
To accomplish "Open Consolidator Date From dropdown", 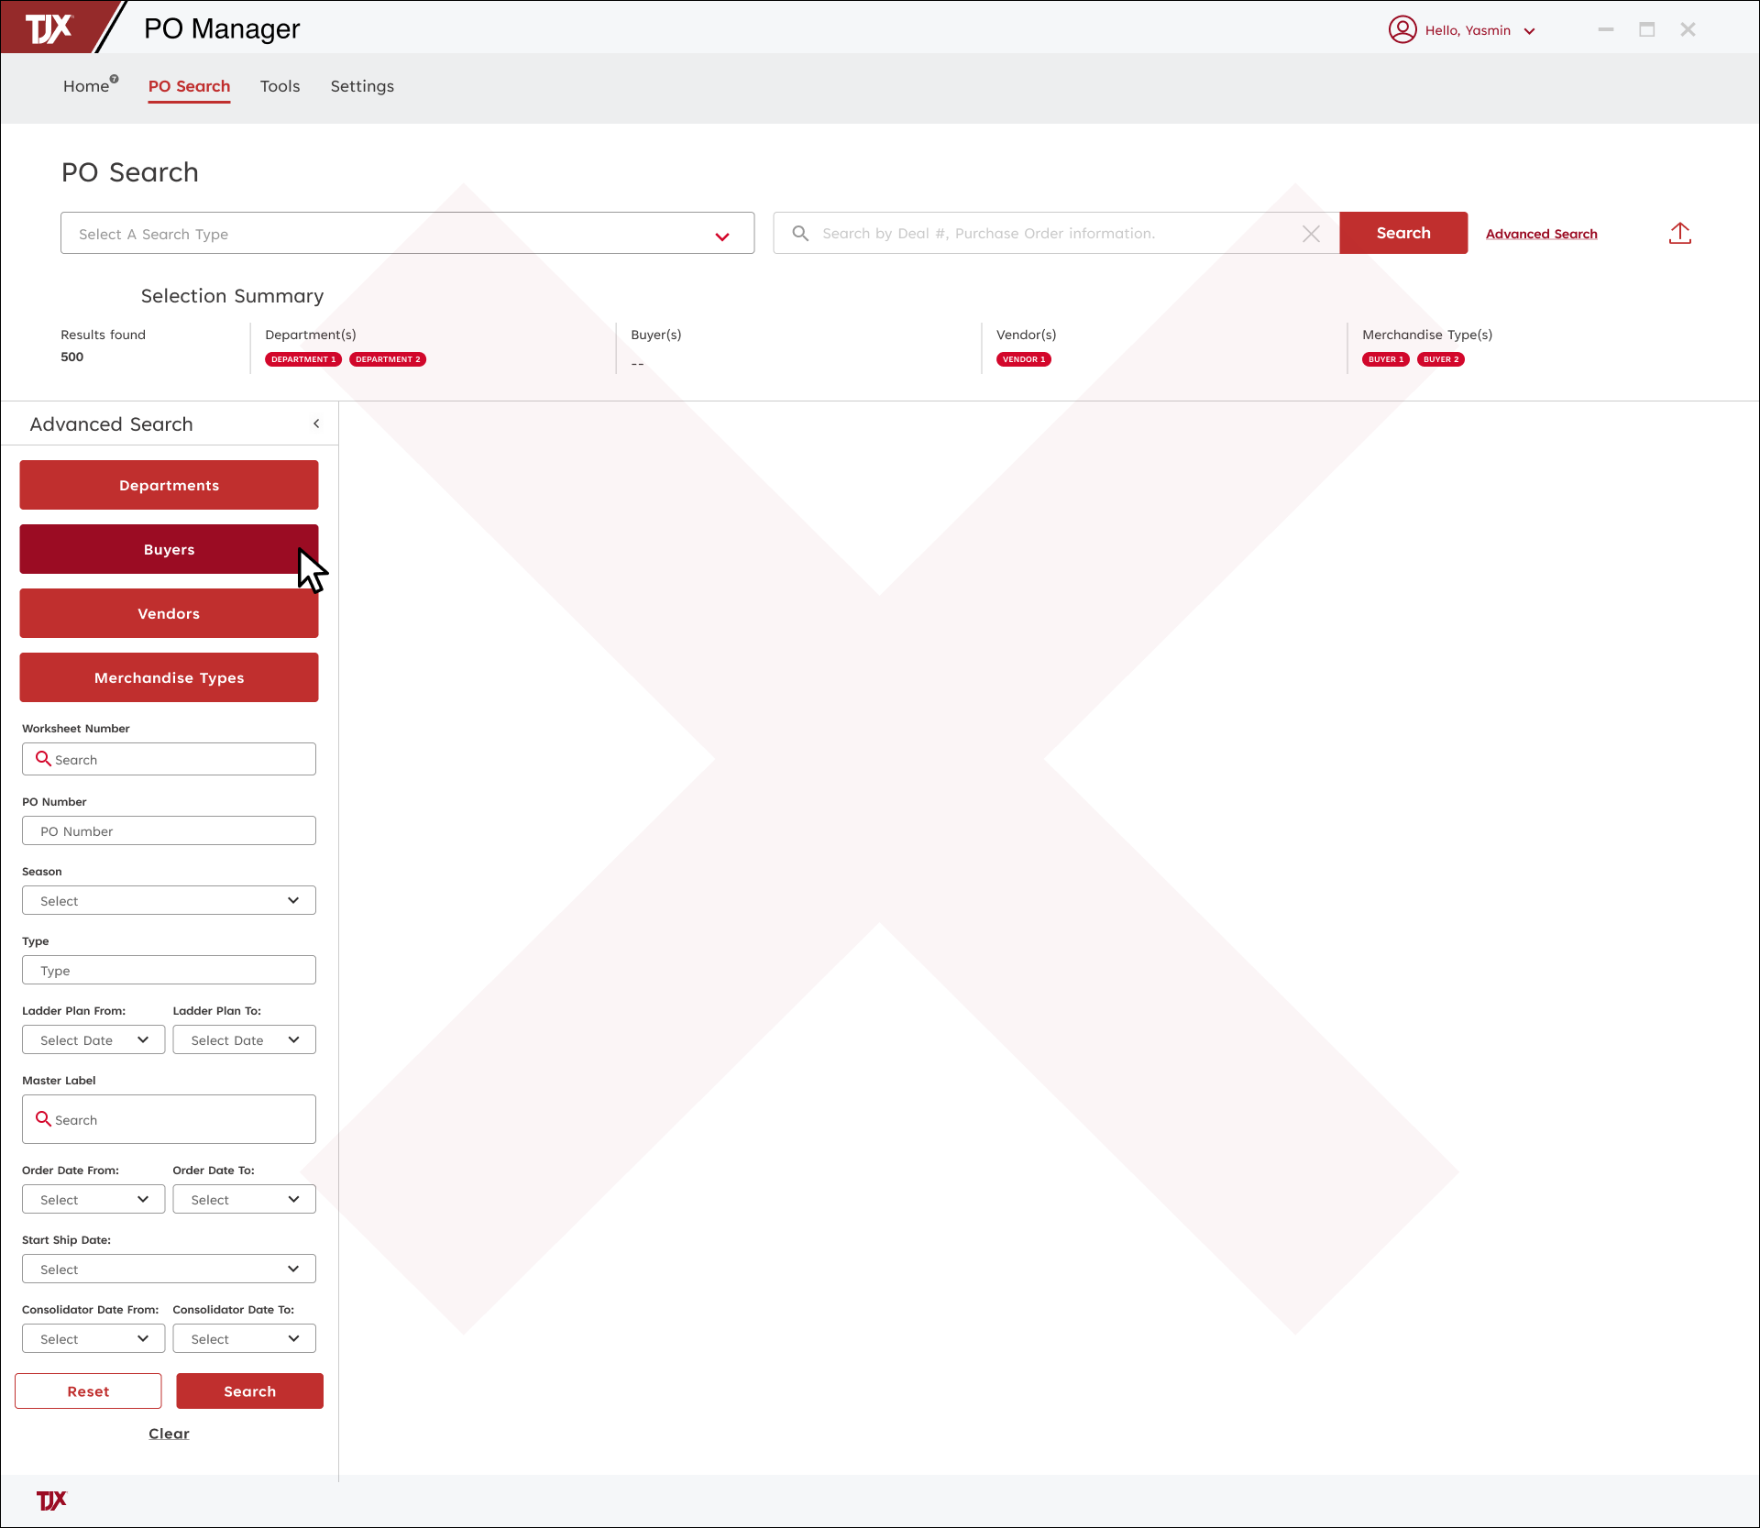I will pos(93,1338).
